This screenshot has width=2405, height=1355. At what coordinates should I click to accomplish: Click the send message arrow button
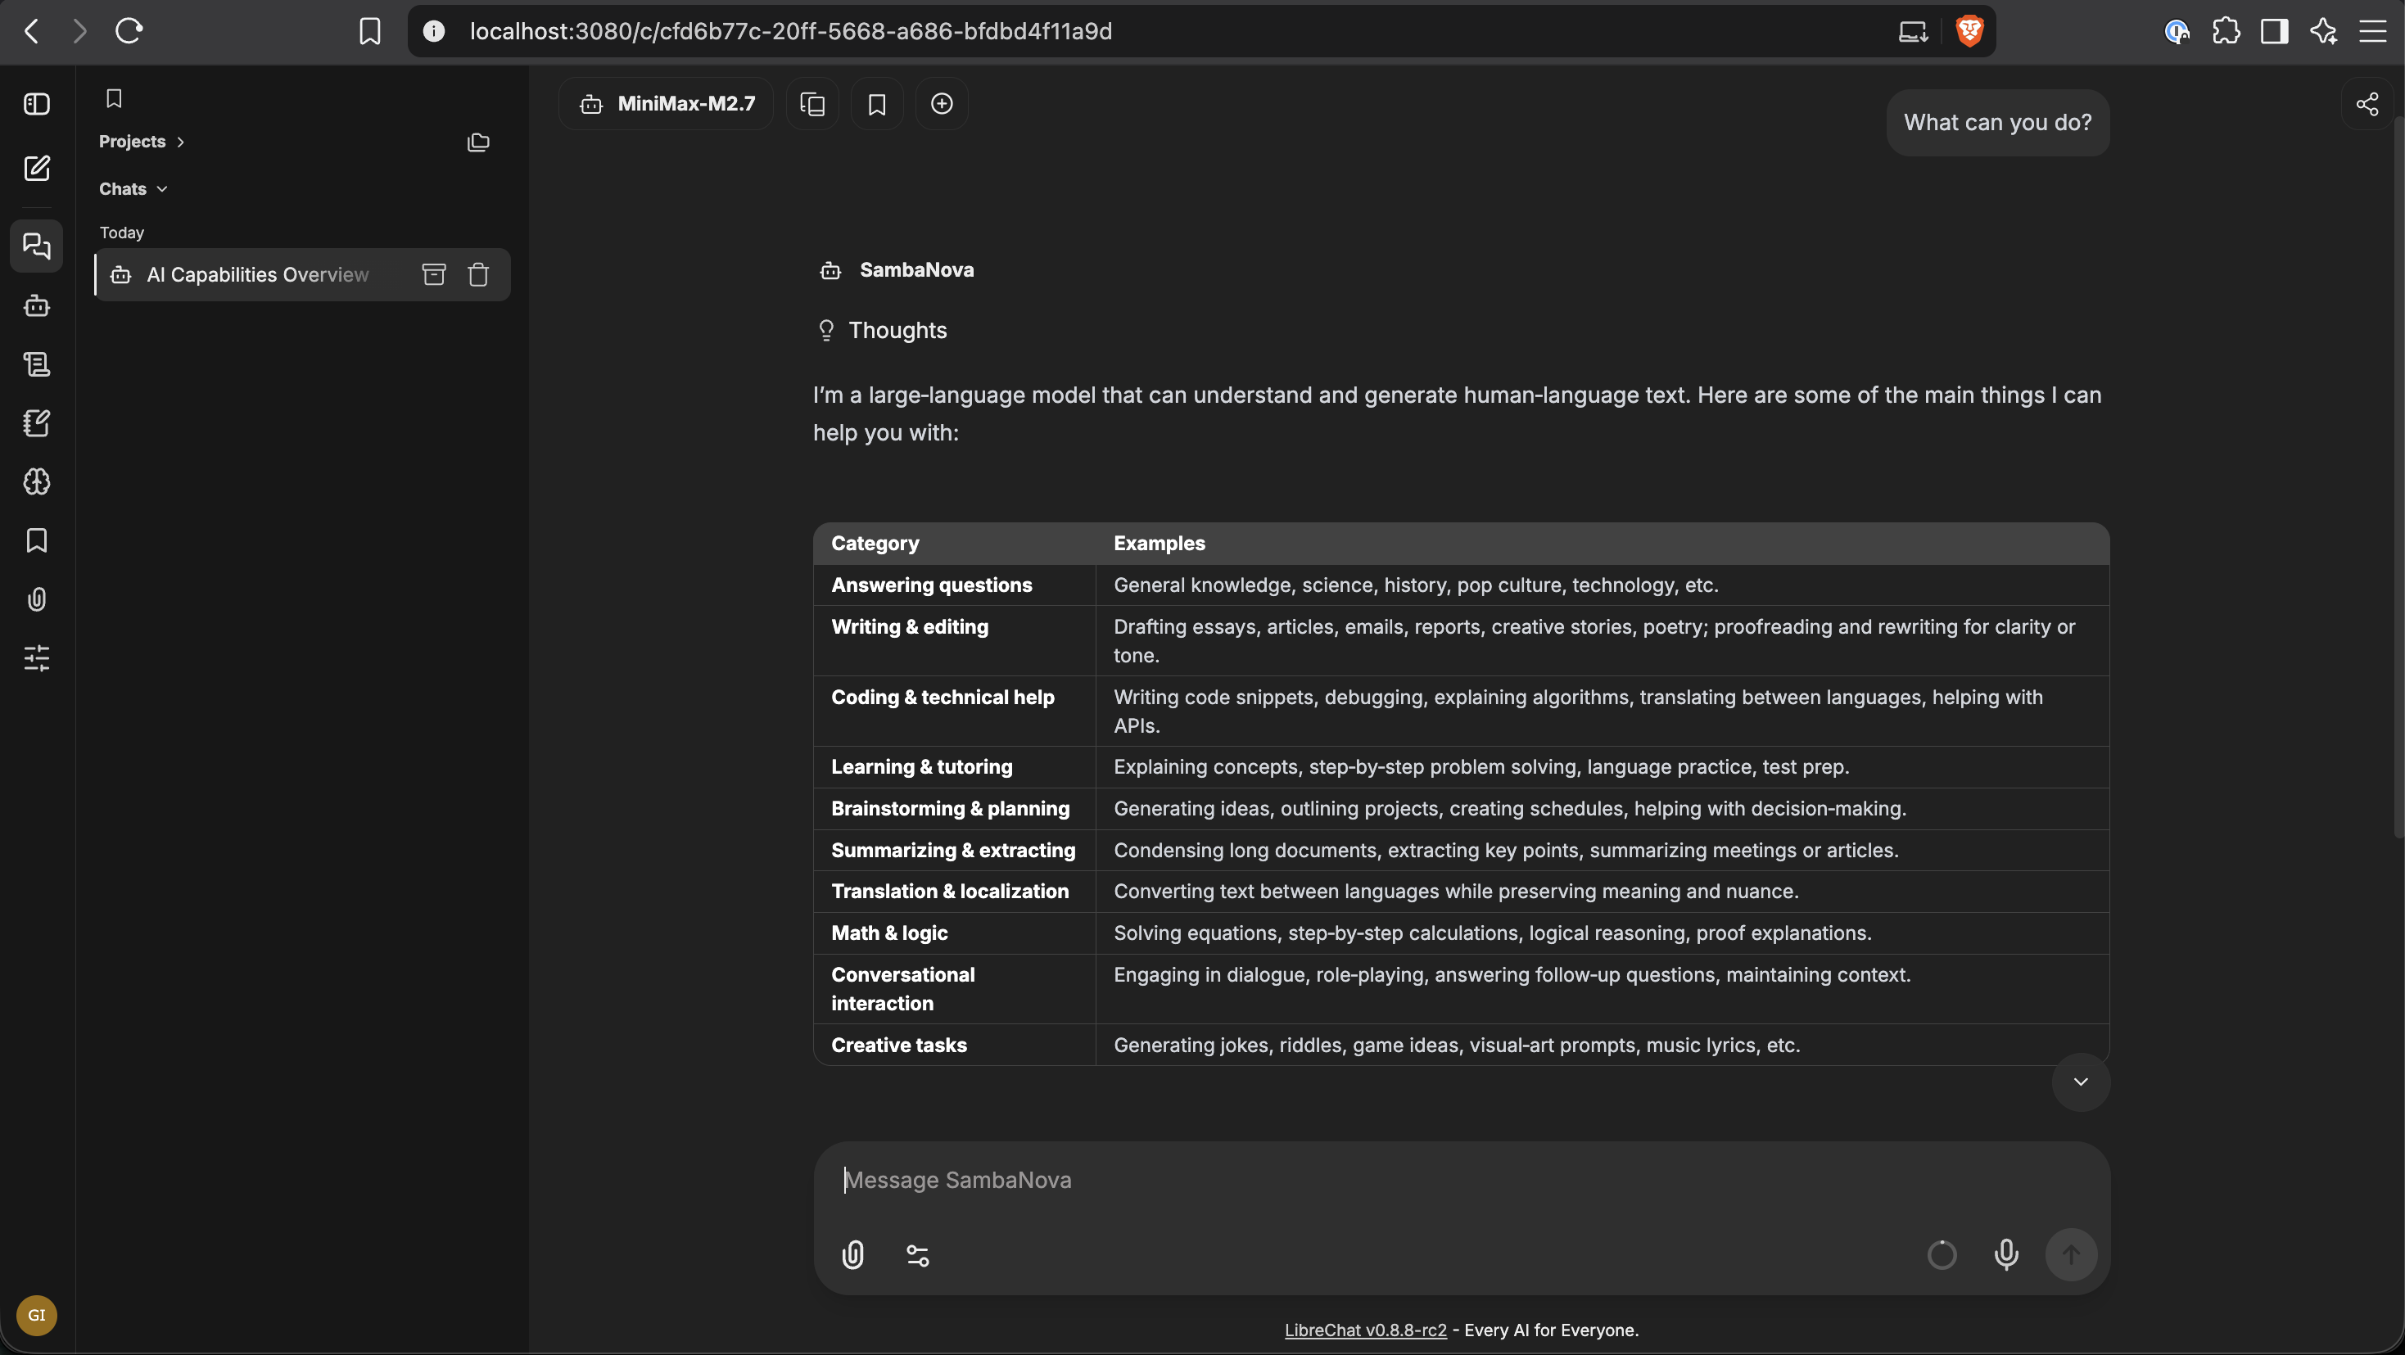coord(2071,1255)
